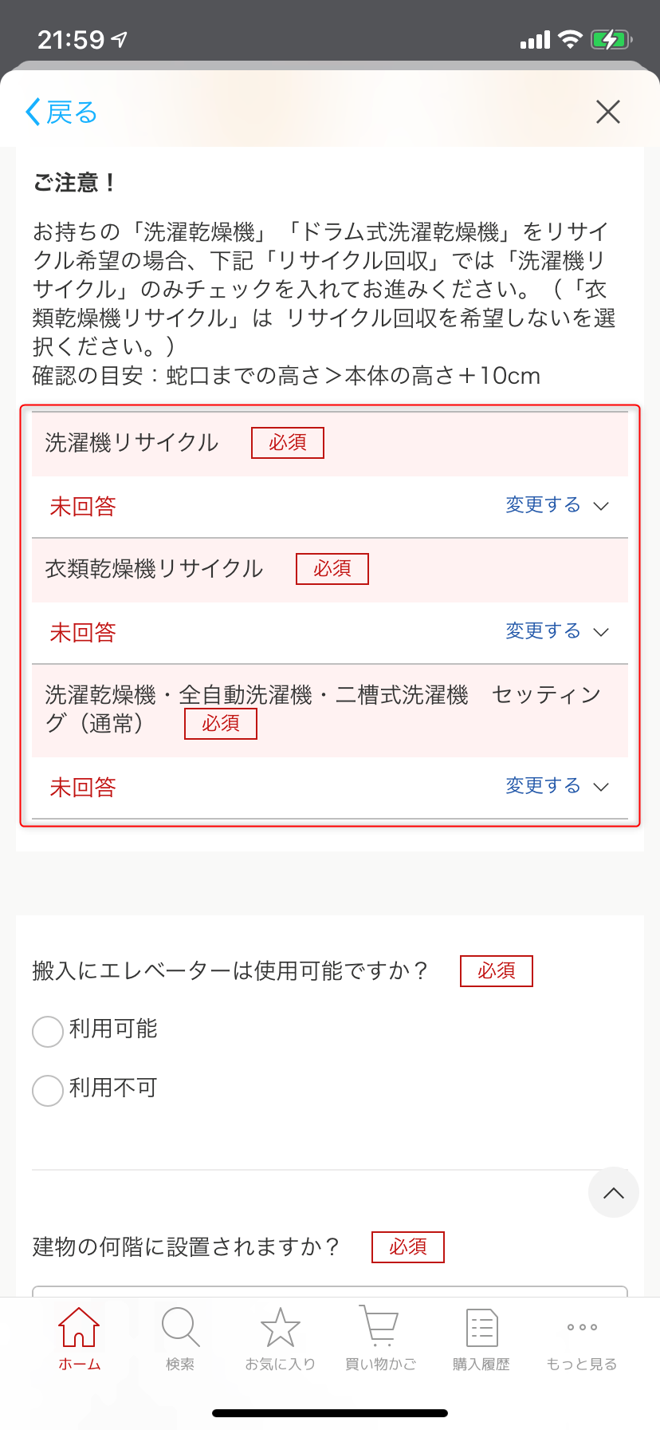Tap 未回答 under 衣類乾燥機リサイクル

(x=83, y=633)
